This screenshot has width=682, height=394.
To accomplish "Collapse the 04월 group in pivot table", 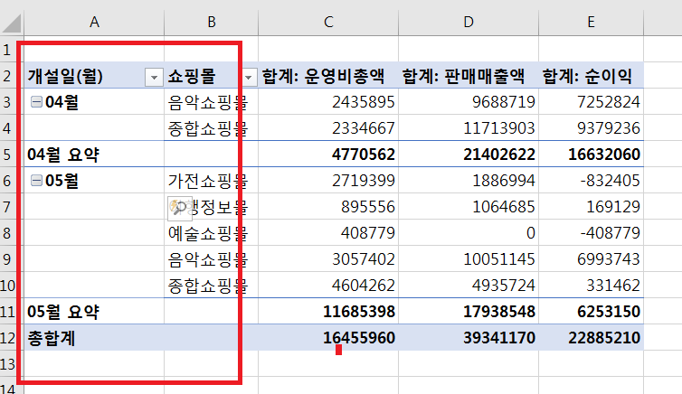I will [36, 102].
